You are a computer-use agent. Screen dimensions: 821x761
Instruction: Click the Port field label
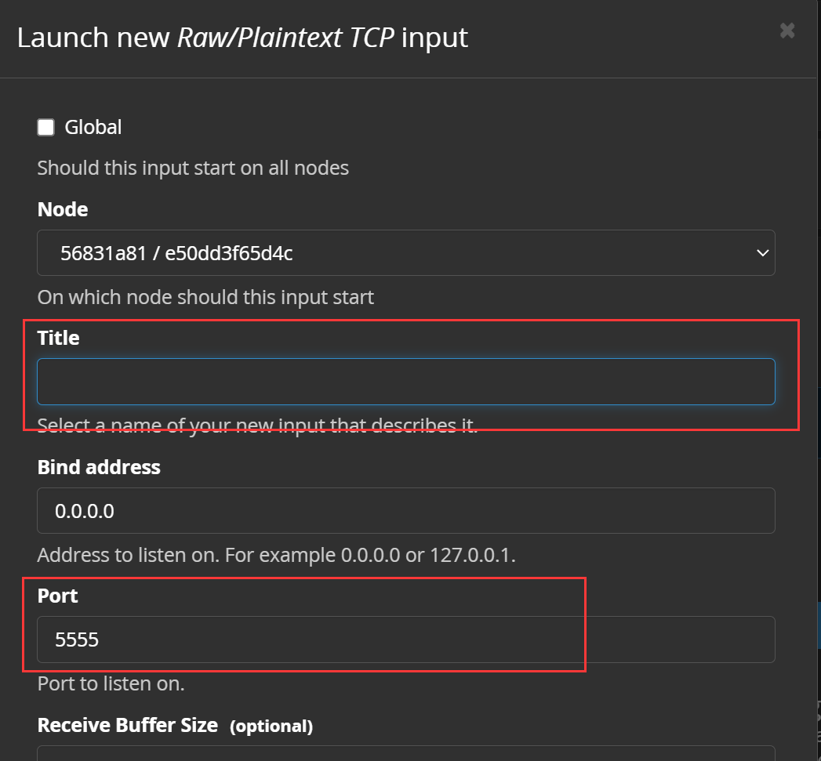point(57,596)
